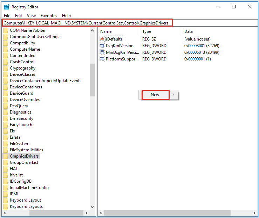Image resolution: width=259 pixels, height=218 pixels.
Task: Click the folder icon of EarlyLaunch
Action: (6, 125)
